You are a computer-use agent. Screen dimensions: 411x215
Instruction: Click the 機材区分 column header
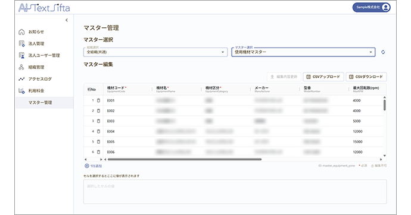tap(226, 89)
